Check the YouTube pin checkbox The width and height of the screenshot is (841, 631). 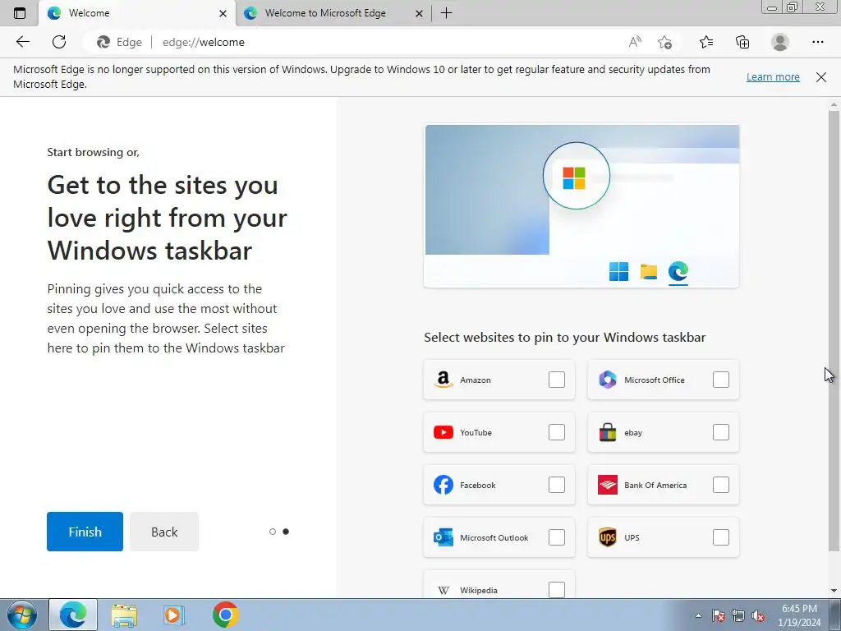pyautogui.click(x=557, y=432)
